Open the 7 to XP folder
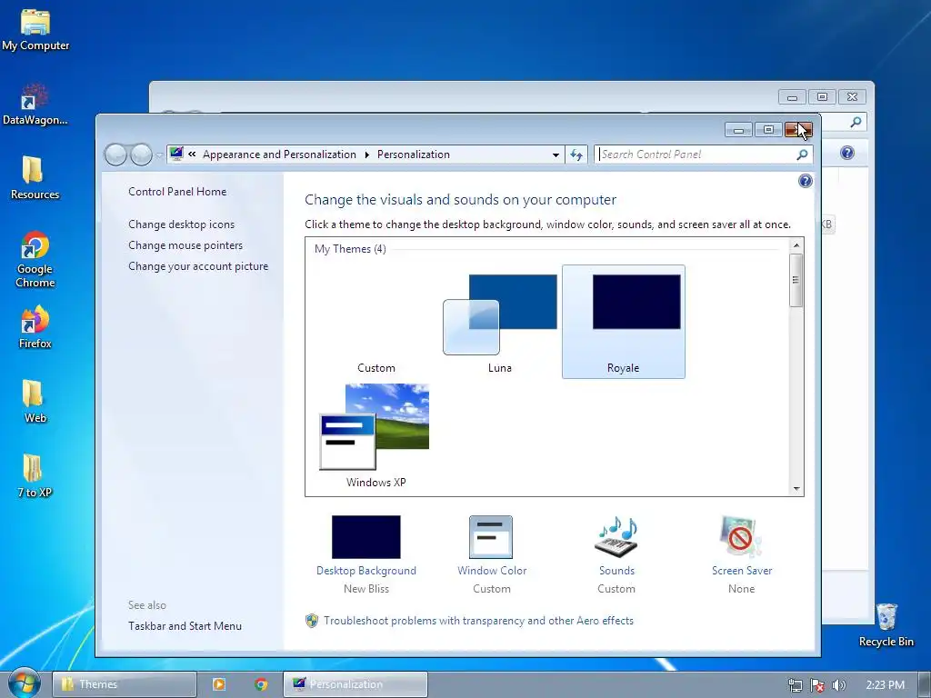This screenshot has height=698, width=931. (x=35, y=476)
